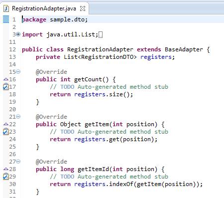Viewport: 224px width, 198px height.
Task: Click line number 24 in the gutter
Action: pos(12,139)
